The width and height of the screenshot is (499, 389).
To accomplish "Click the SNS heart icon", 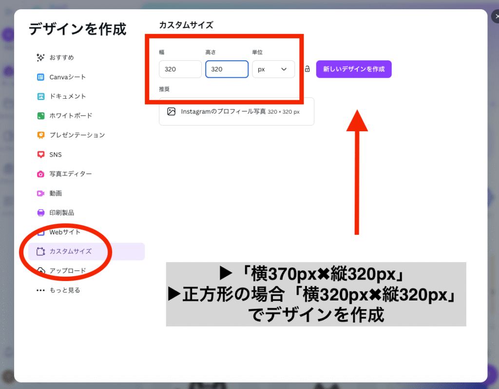I will point(41,155).
